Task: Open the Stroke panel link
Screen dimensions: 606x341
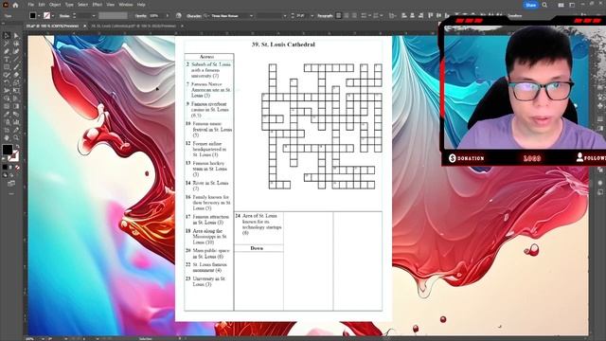Action: coord(64,16)
